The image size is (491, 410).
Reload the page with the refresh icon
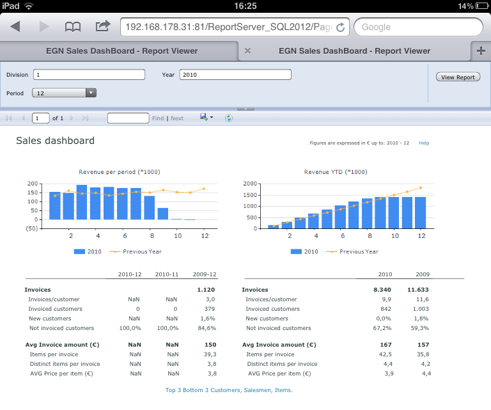pyautogui.click(x=340, y=28)
